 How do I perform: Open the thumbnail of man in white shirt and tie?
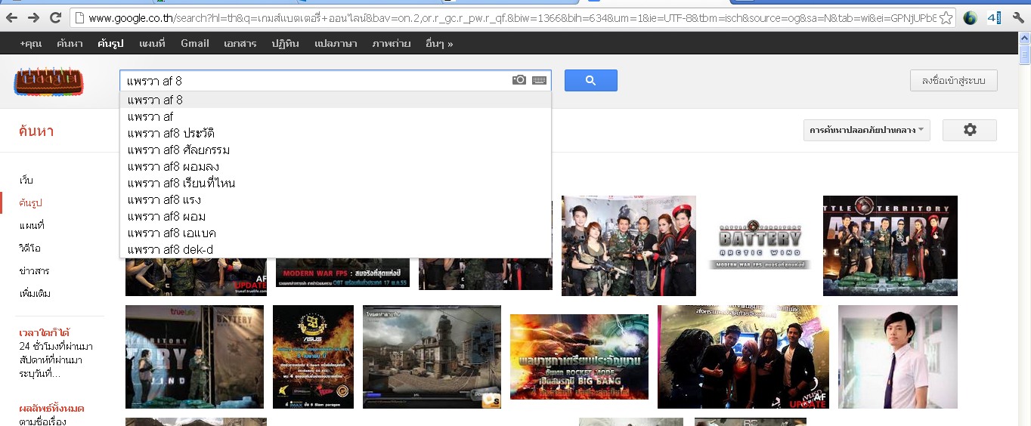[x=898, y=357]
